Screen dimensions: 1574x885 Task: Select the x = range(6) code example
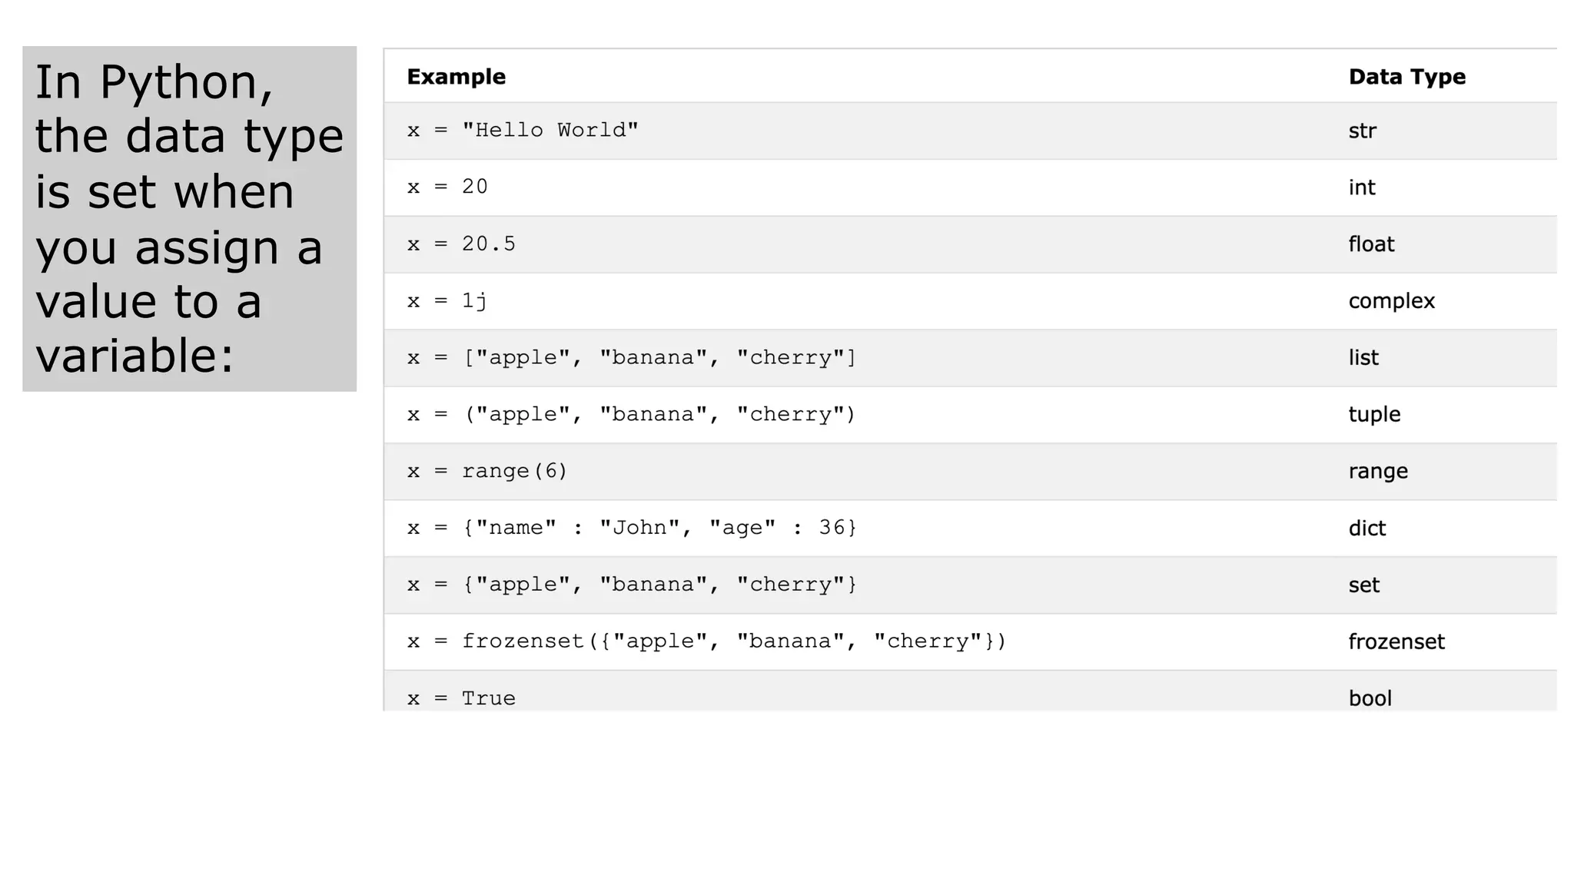click(x=487, y=472)
